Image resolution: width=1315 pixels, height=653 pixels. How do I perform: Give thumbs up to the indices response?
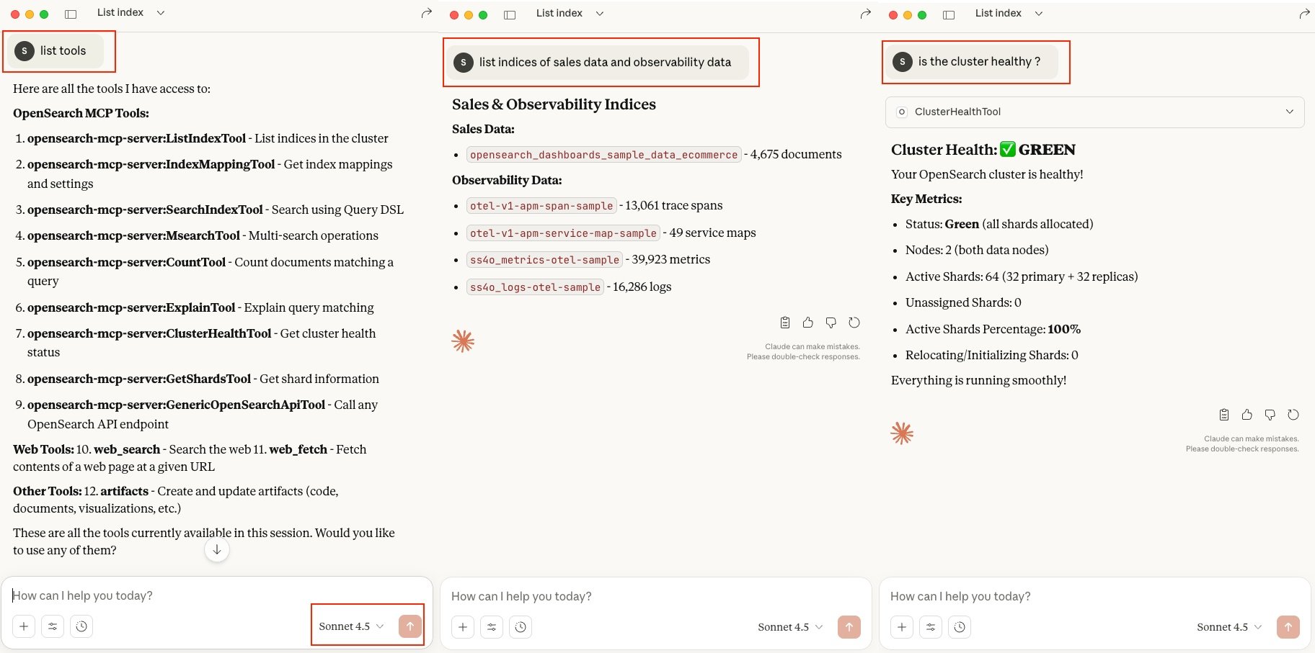pos(807,323)
